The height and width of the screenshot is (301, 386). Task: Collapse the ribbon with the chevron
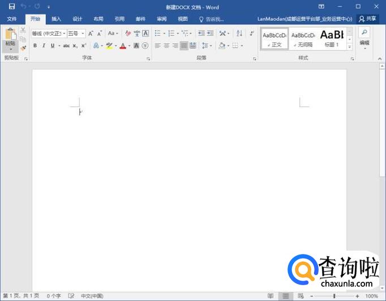tap(380, 59)
